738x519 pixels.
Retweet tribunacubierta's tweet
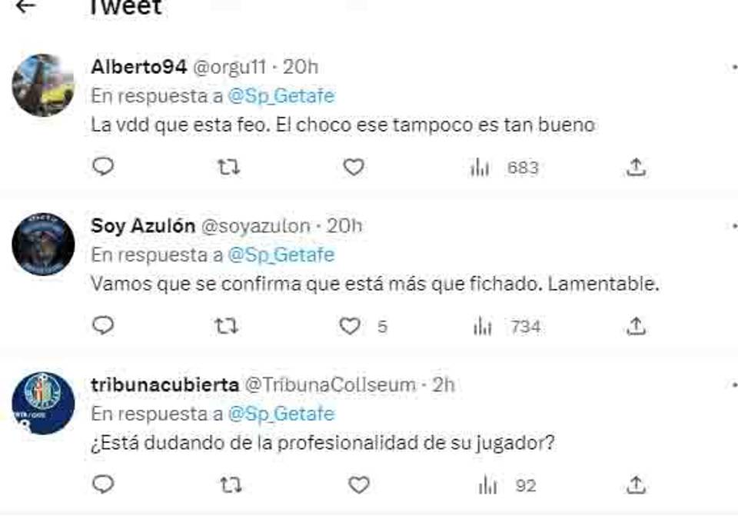pos(228,485)
